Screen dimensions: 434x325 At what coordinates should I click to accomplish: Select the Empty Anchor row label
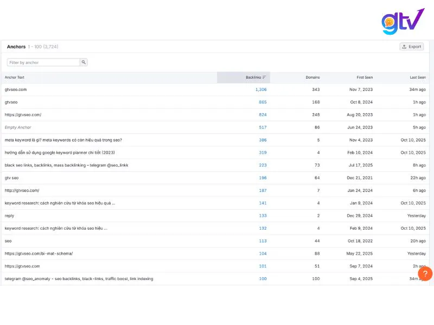click(18, 127)
